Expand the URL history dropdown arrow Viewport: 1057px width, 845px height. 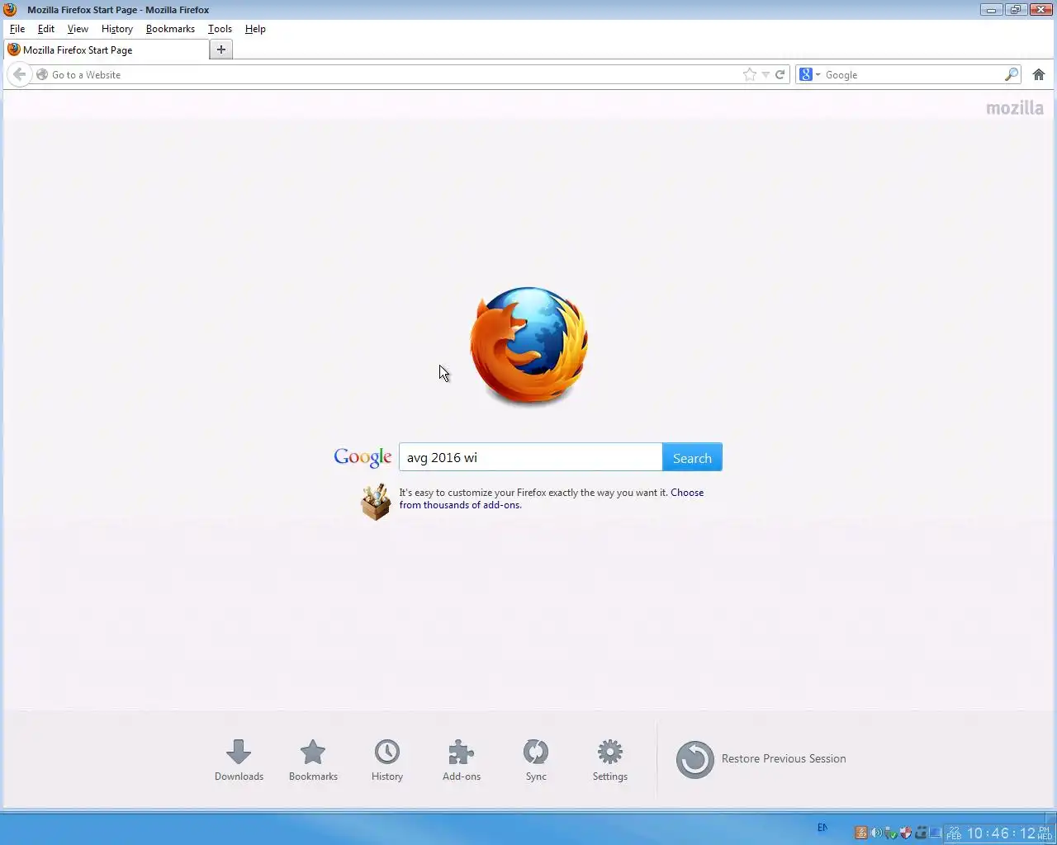(765, 74)
